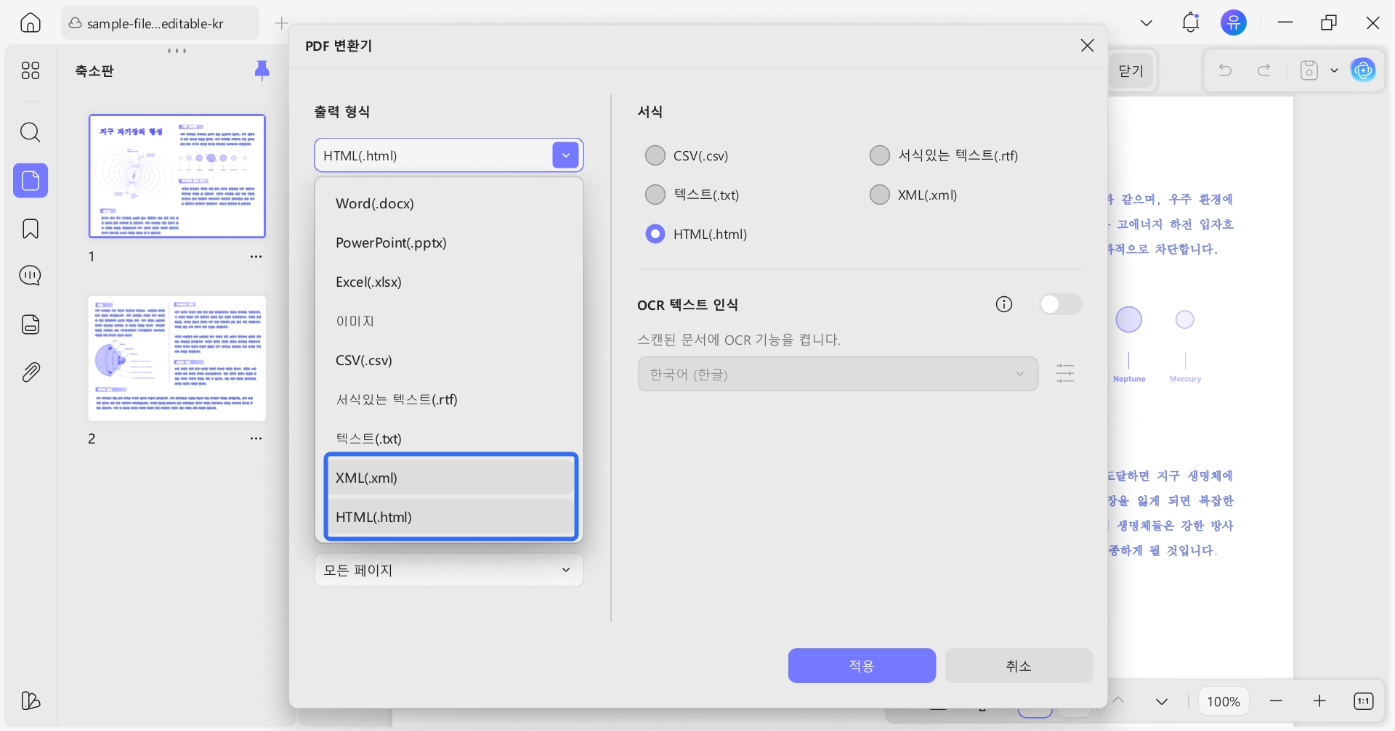The image size is (1395, 731).
Task: Choose 서식있는 텍스트(.rtf) from format list
Action: (449, 399)
